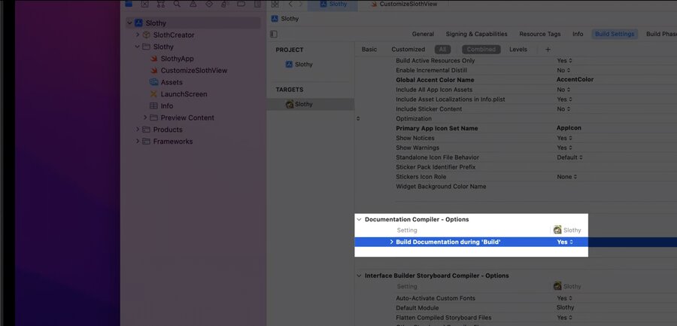Viewport: 677px width, 326px height.
Task: Show the Project navigator folder icon
Action: point(129,4)
